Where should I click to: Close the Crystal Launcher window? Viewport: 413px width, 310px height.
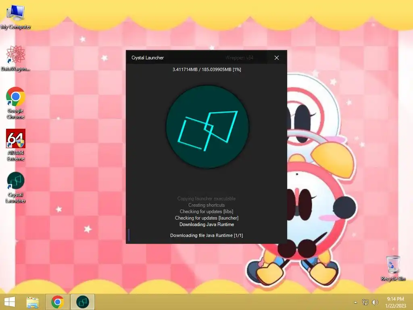(x=277, y=58)
